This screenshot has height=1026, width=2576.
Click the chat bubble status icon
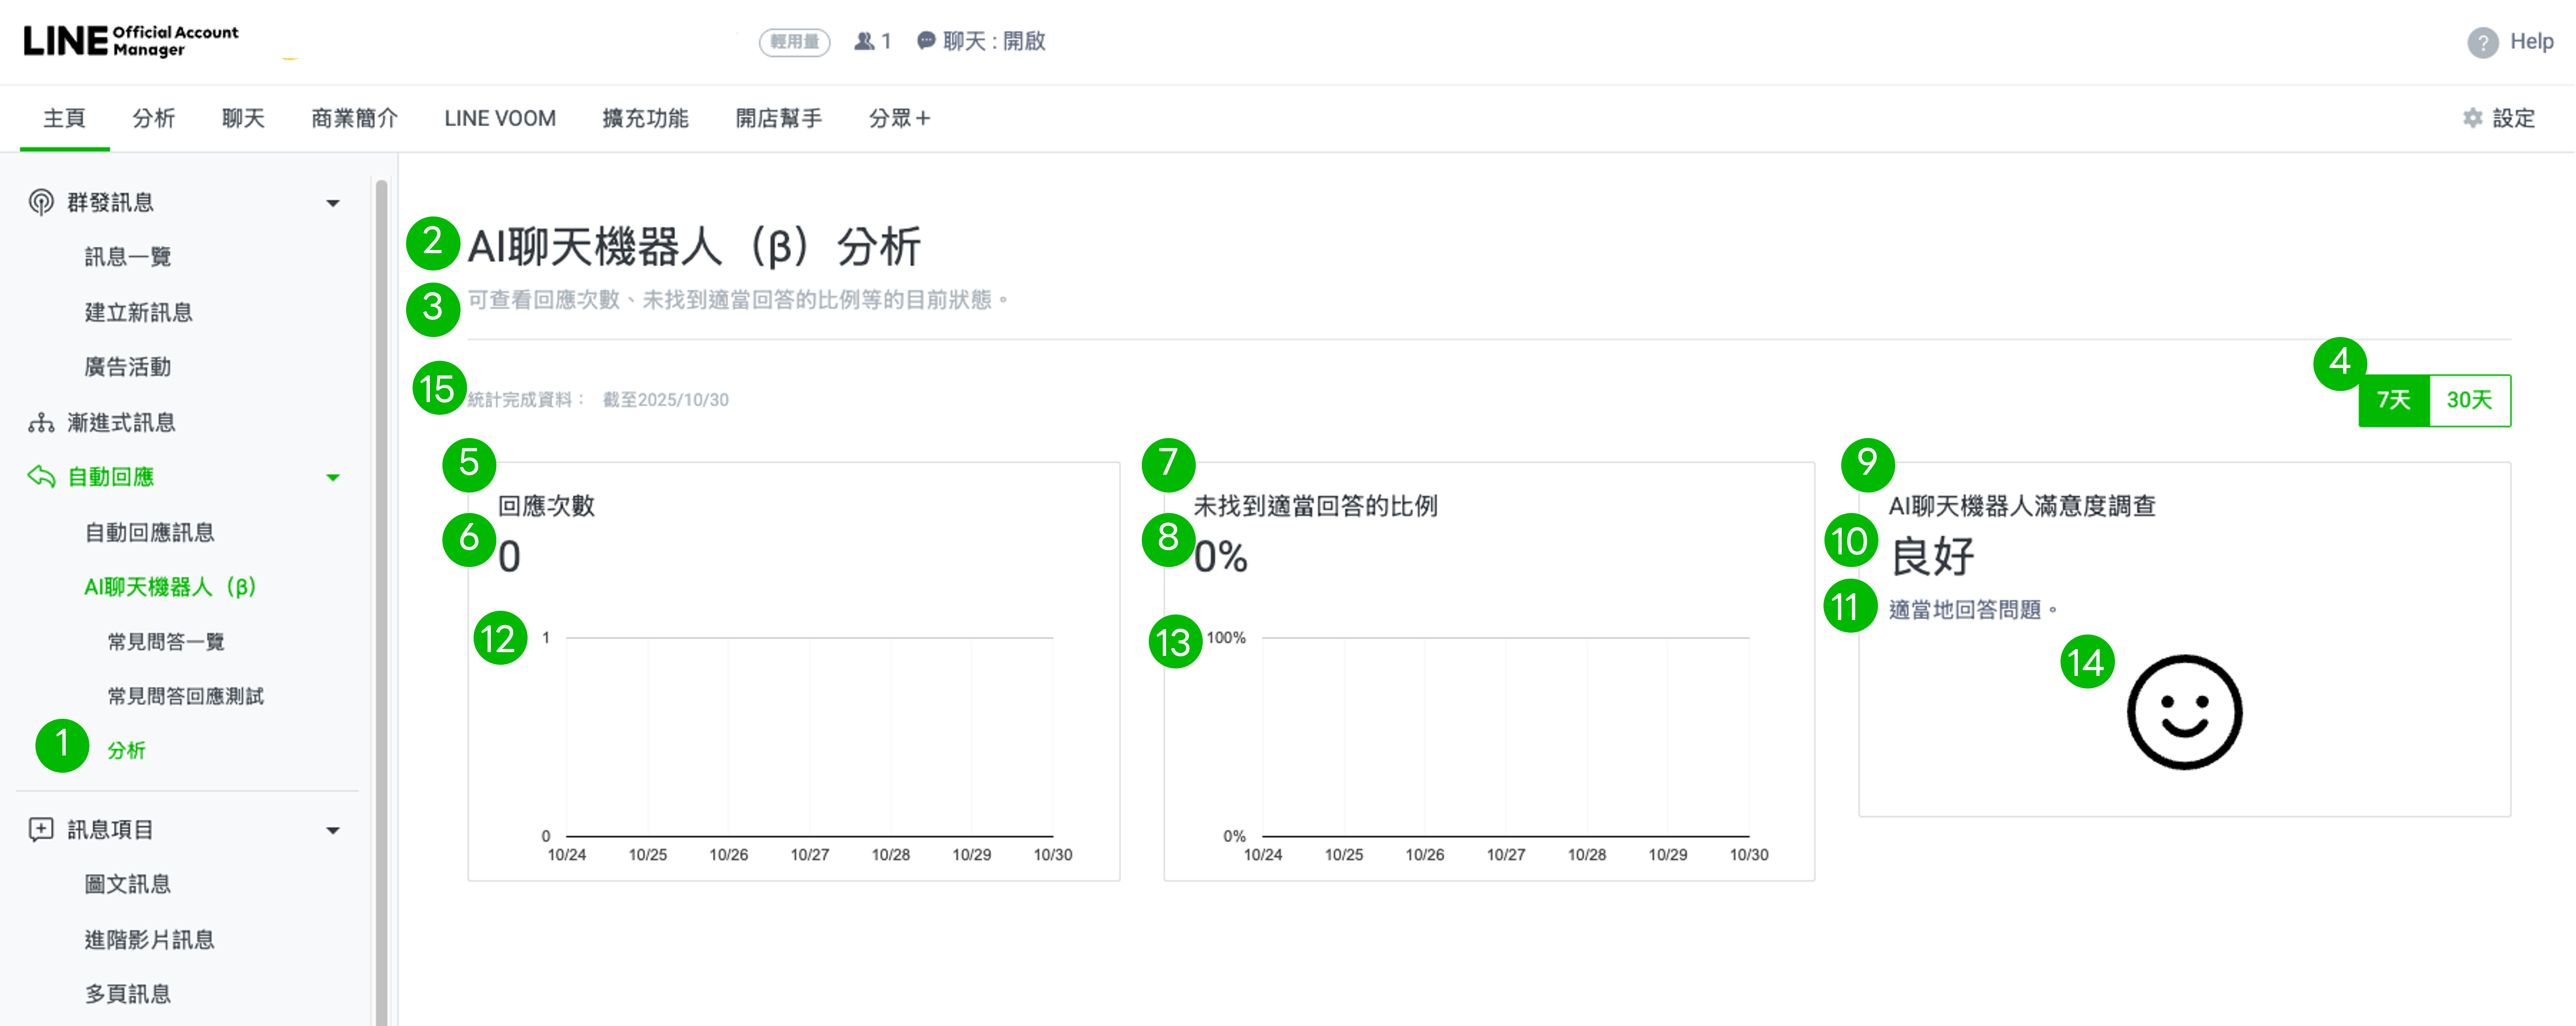click(x=926, y=41)
